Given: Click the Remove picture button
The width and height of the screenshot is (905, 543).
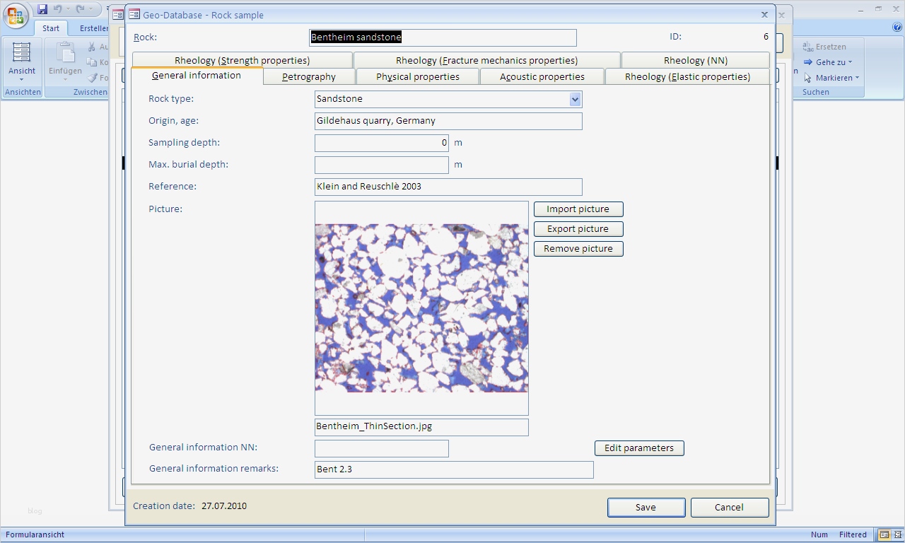Looking at the screenshot, I should [x=578, y=249].
